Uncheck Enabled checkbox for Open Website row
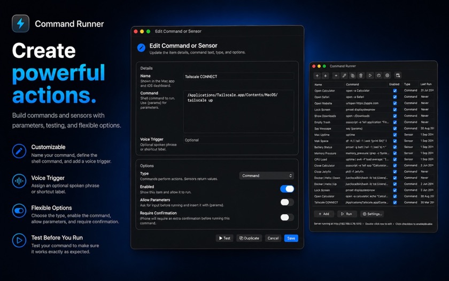 point(395,103)
